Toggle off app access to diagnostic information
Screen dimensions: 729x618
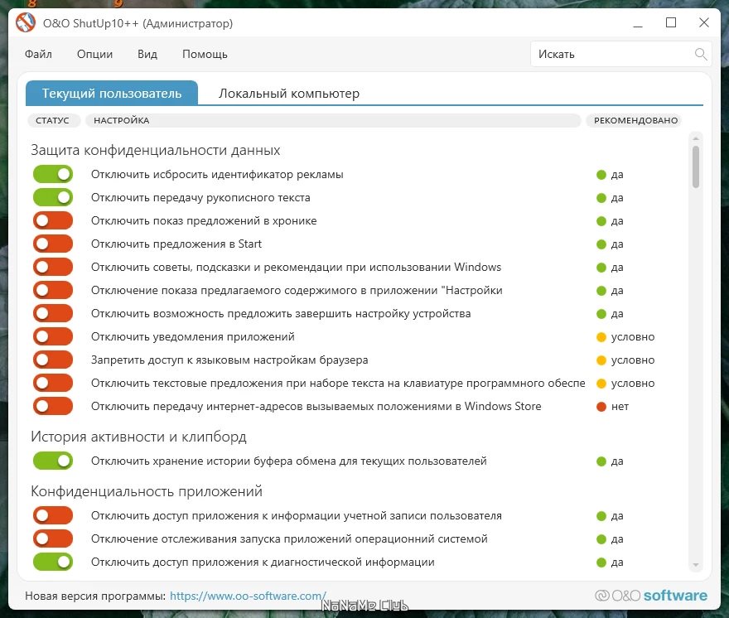point(53,562)
